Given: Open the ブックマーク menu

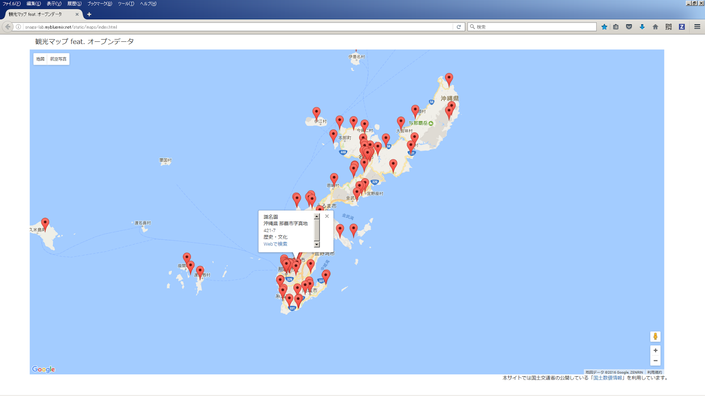Looking at the screenshot, I should point(99,4).
